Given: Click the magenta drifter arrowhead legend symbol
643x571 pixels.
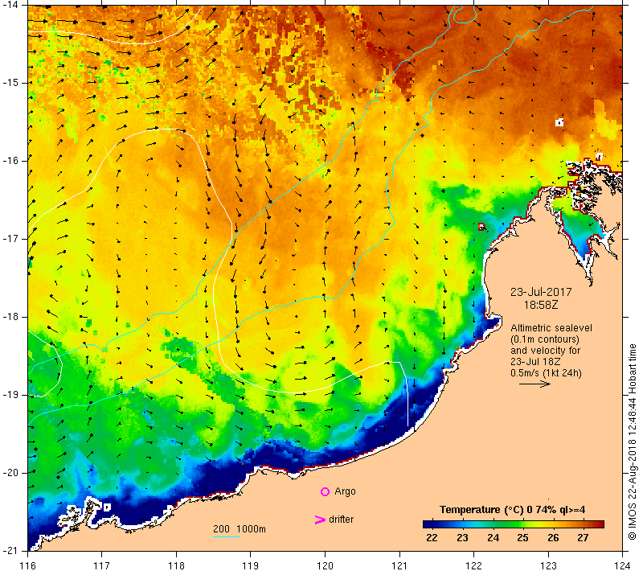Looking at the screenshot, I should (x=320, y=520).
